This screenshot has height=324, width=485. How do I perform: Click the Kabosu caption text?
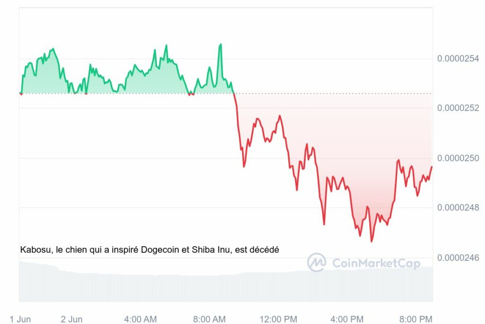click(150, 250)
